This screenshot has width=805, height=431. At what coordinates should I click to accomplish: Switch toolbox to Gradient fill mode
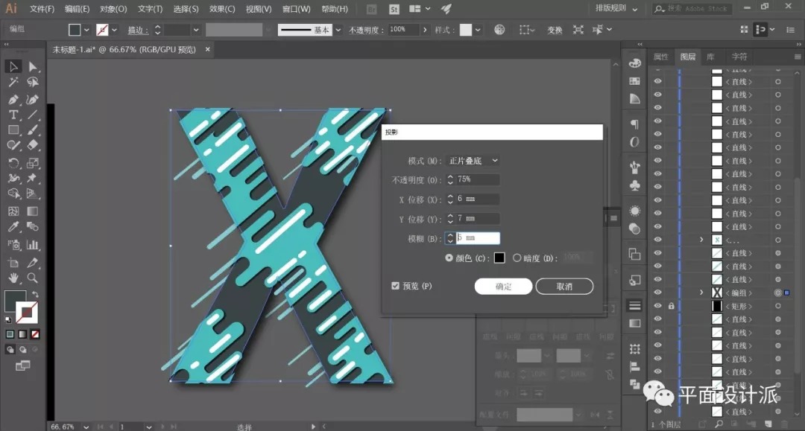click(x=22, y=334)
